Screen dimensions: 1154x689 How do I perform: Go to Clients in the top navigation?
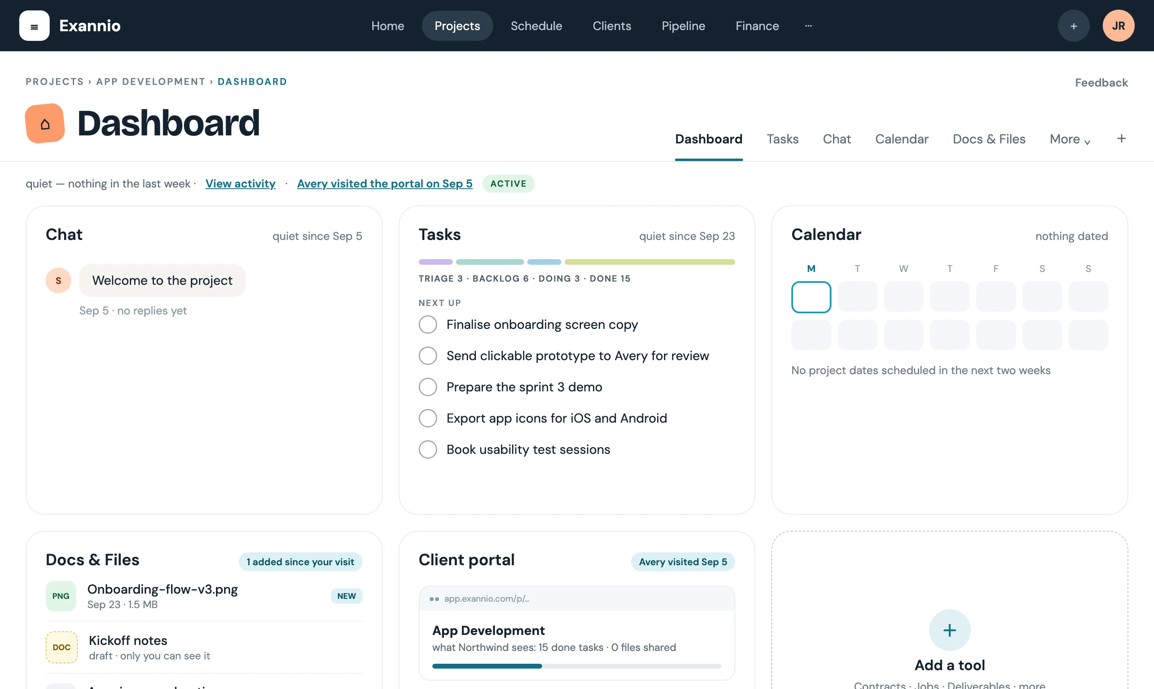click(x=611, y=26)
